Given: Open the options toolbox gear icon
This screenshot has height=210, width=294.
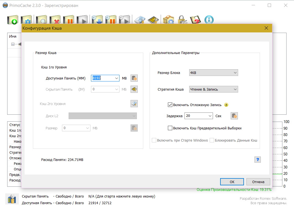Looking at the screenshot, I should tap(168, 20).
